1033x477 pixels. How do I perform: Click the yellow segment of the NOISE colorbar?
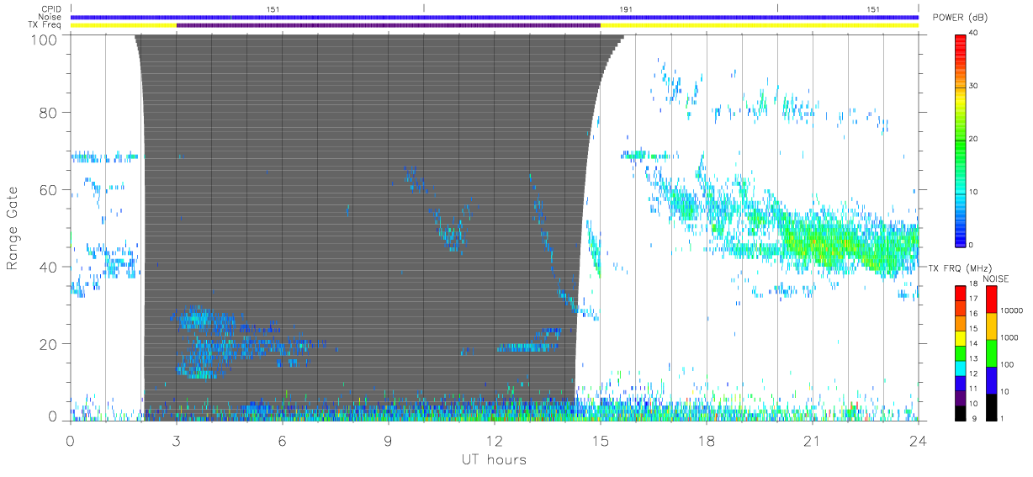pyautogui.click(x=991, y=326)
